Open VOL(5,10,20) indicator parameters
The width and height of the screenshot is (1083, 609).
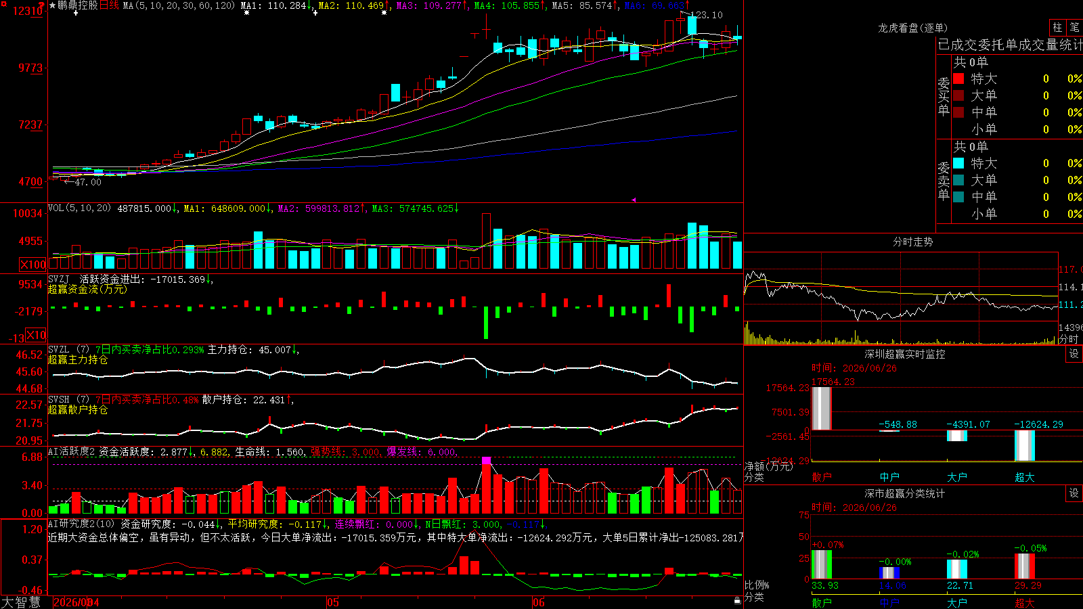pos(79,208)
